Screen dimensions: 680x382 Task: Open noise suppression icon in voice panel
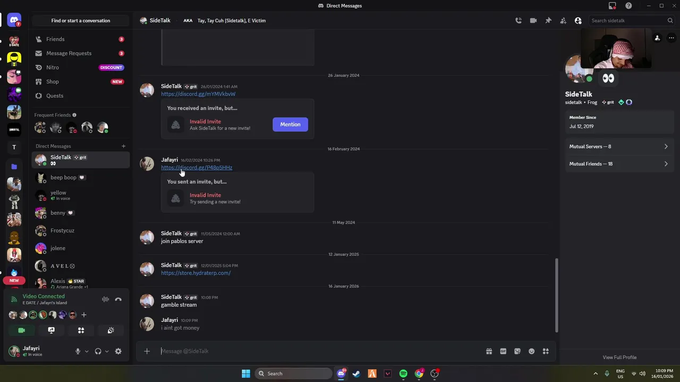coord(105,300)
